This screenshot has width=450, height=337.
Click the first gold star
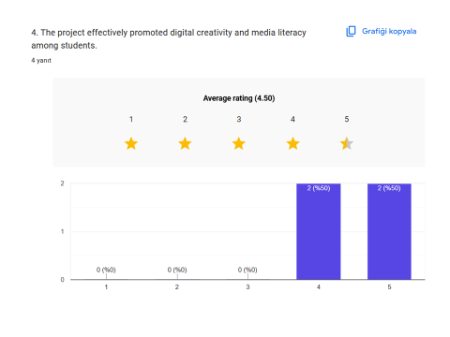[x=131, y=144]
